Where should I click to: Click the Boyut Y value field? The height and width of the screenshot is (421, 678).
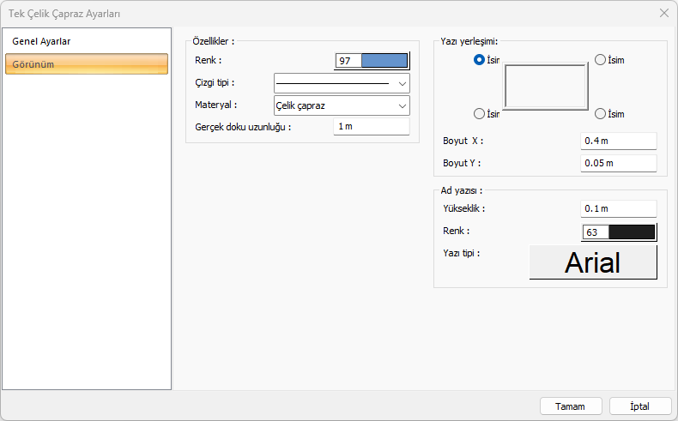click(x=618, y=163)
